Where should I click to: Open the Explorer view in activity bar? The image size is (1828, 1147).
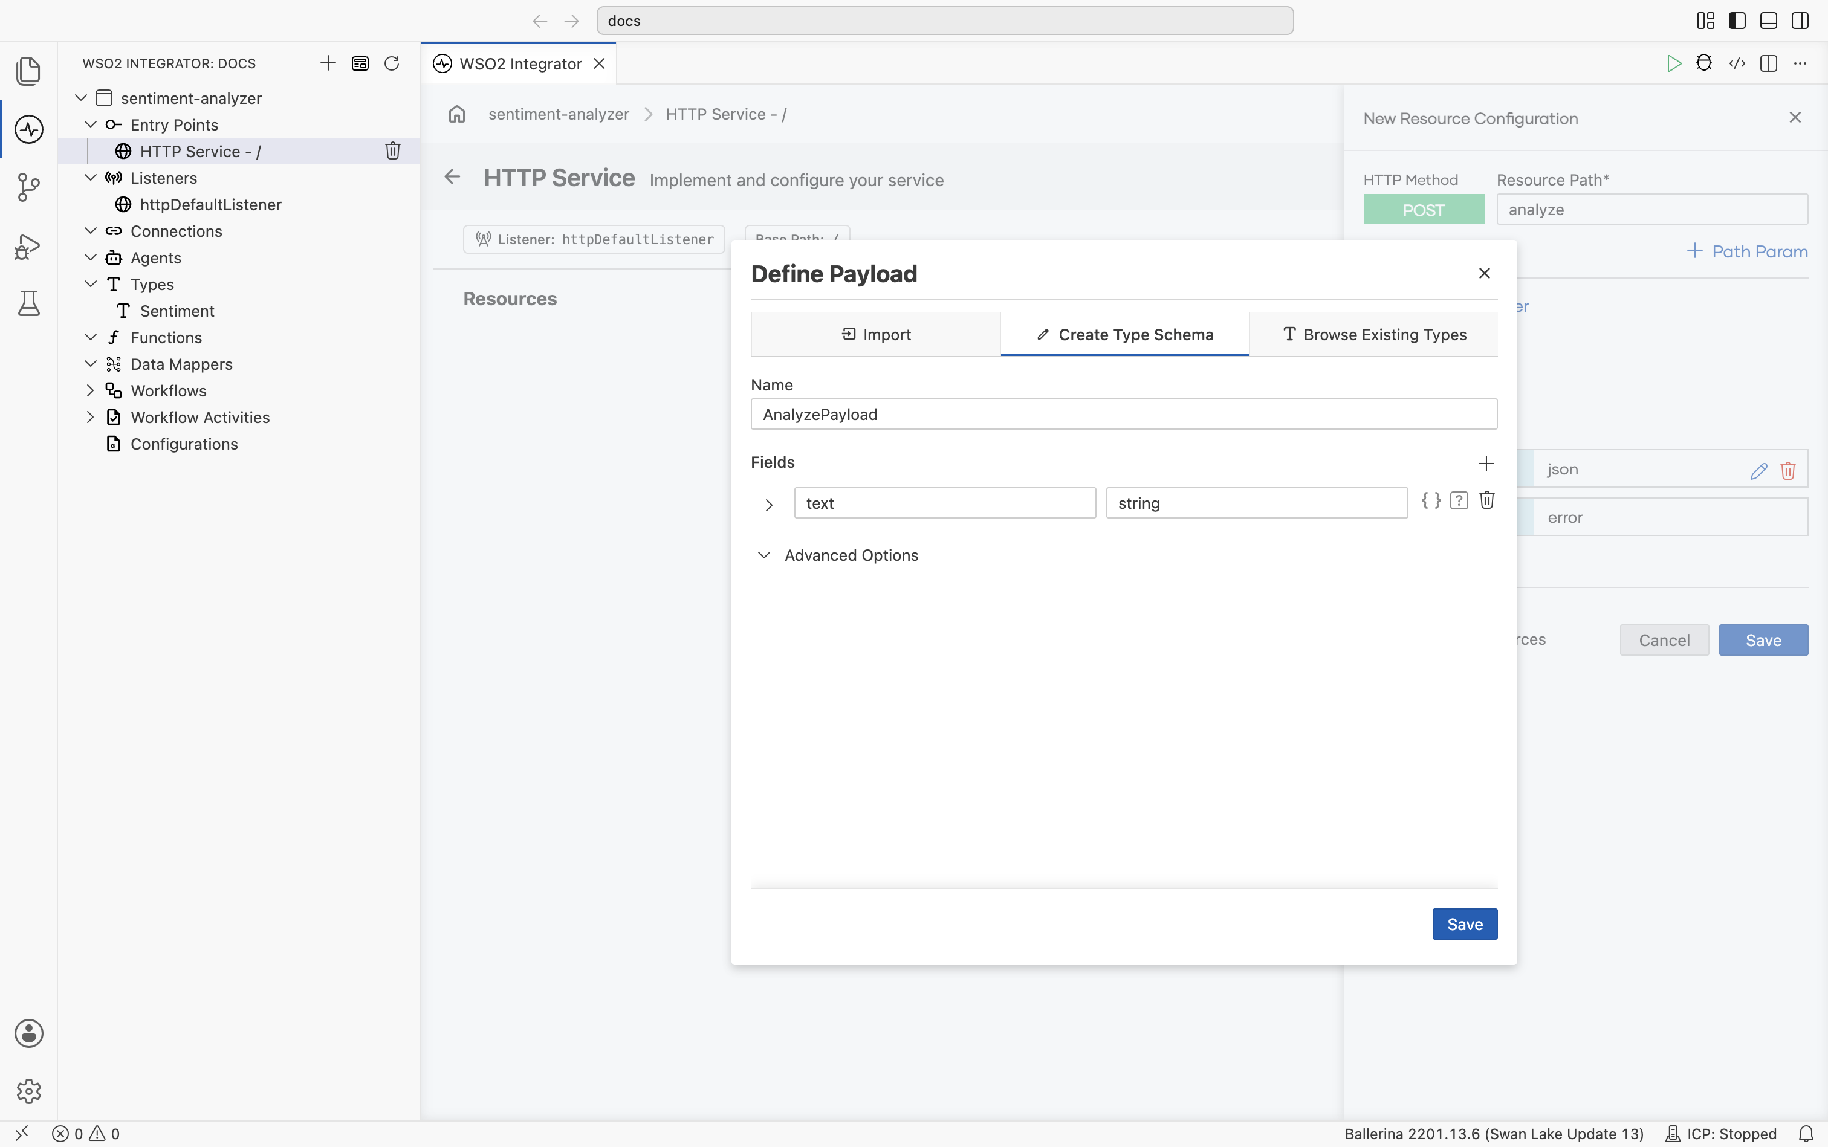point(29,71)
